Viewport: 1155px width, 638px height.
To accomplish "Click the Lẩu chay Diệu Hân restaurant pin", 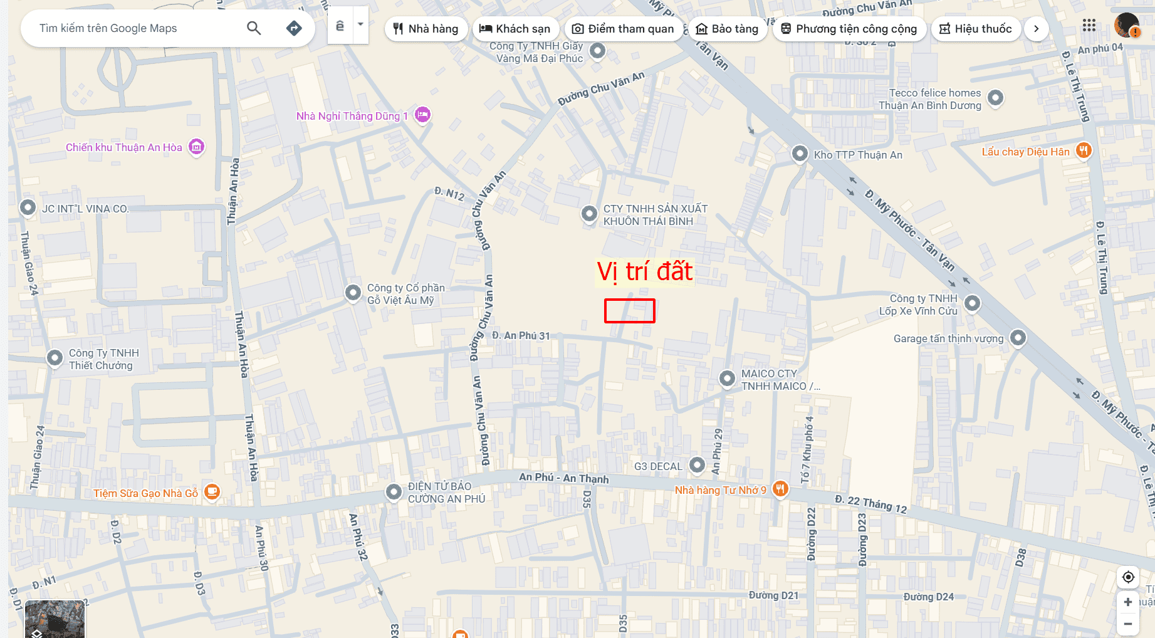I will tap(1084, 150).
